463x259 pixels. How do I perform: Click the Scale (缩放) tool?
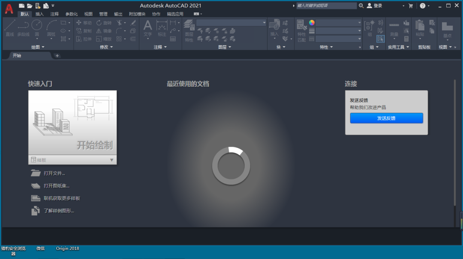[x=104, y=39]
